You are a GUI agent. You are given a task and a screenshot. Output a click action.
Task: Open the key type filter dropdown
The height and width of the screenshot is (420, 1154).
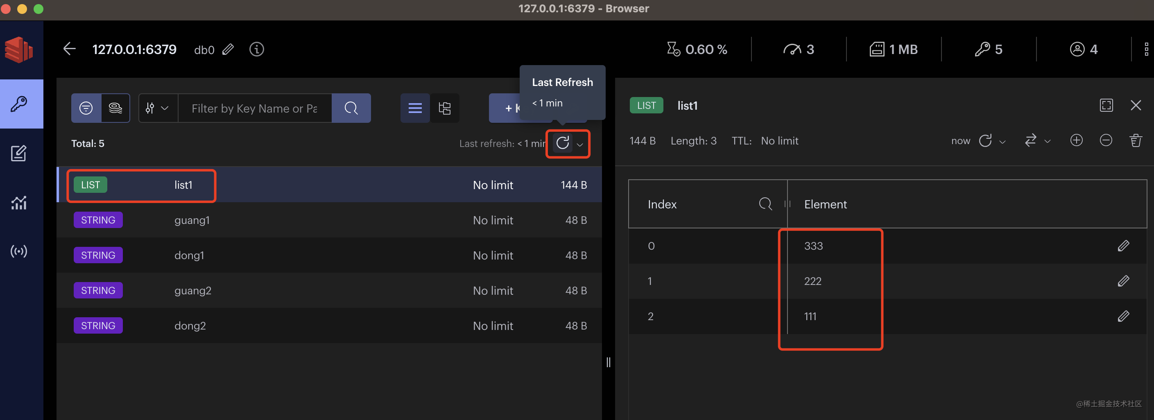click(158, 108)
